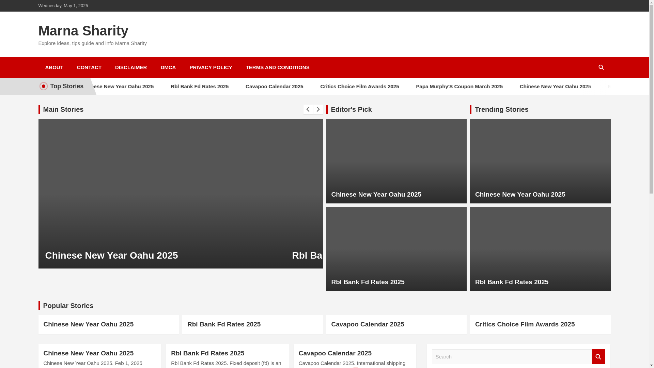Open Critics Choice Film Awards 2025 ticker story

click(x=359, y=87)
